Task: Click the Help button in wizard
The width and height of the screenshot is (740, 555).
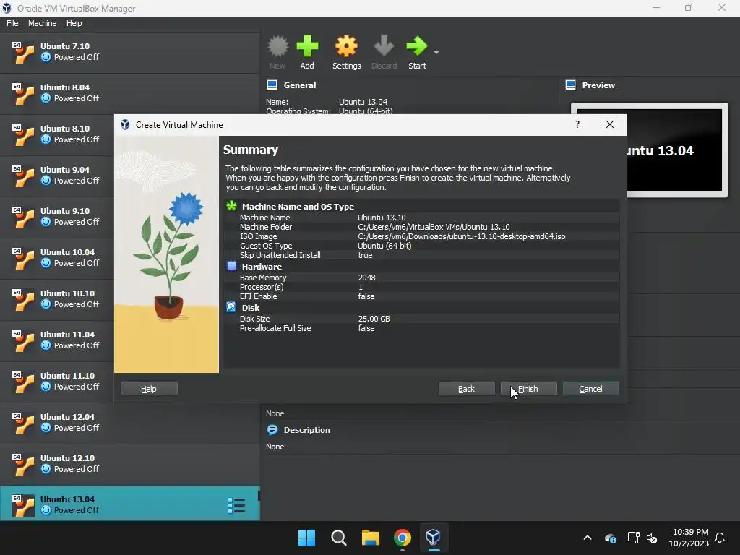Action: [149, 388]
